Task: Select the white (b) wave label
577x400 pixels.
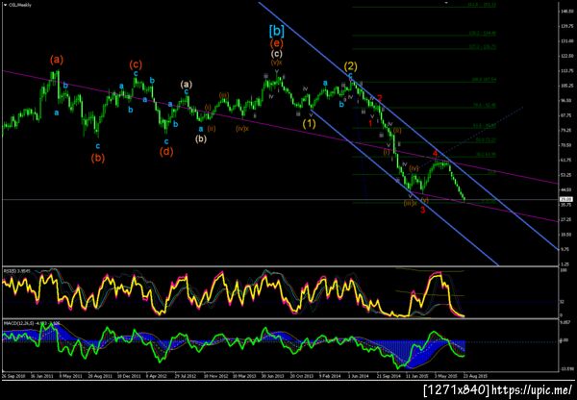Action: [201, 139]
